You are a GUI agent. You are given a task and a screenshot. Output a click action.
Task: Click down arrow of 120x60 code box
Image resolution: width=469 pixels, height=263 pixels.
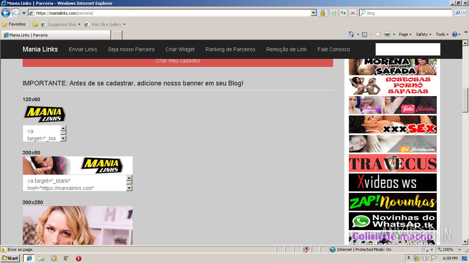pyautogui.click(x=63, y=138)
